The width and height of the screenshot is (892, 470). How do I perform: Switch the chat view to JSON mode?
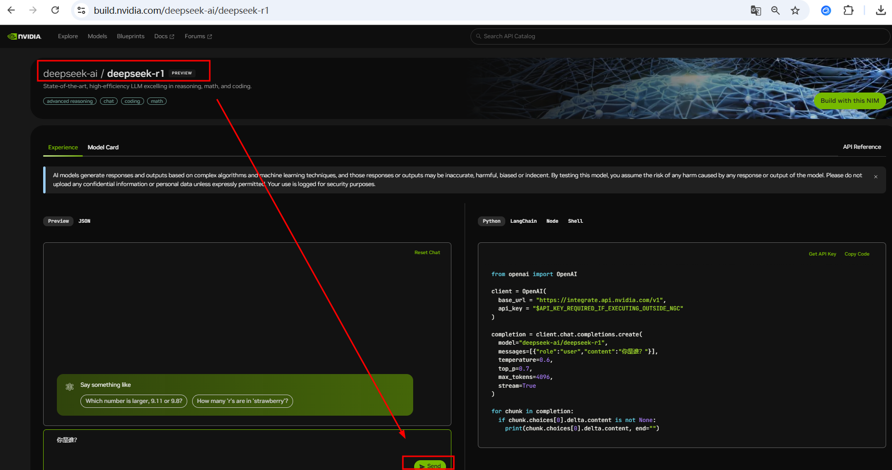click(84, 221)
